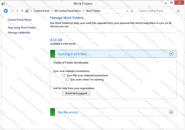Click the breadcrumb arrow after Control Panel
Viewport: 185px width, 130px height.
(52, 11)
